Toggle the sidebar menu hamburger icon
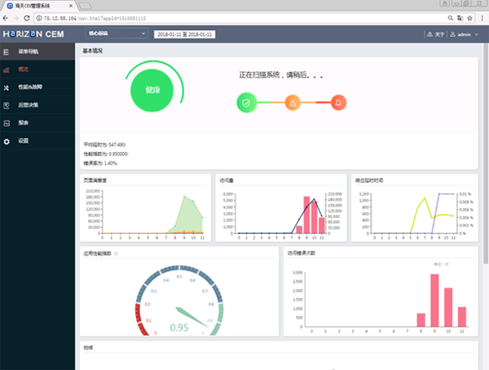This screenshot has width=489, height=370. (x=6, y=52)
